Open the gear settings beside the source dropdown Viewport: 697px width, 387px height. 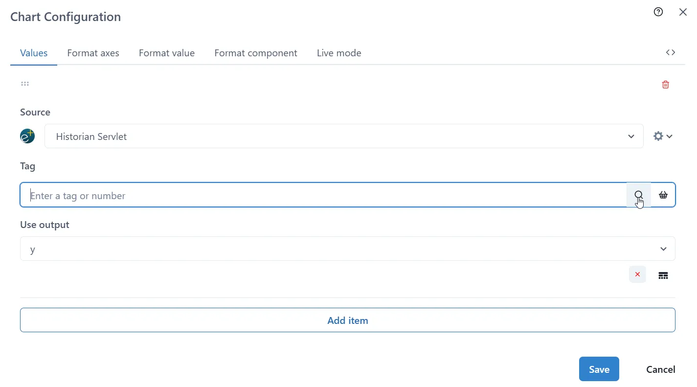[658, 136]
